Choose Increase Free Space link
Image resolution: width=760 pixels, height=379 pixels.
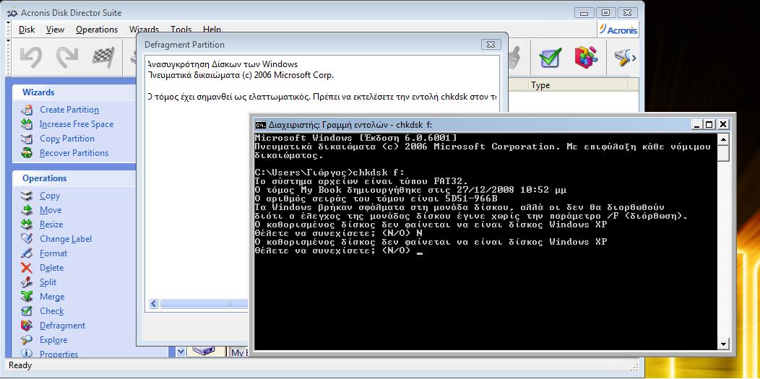pyautogui.click(x=77, y=124)
